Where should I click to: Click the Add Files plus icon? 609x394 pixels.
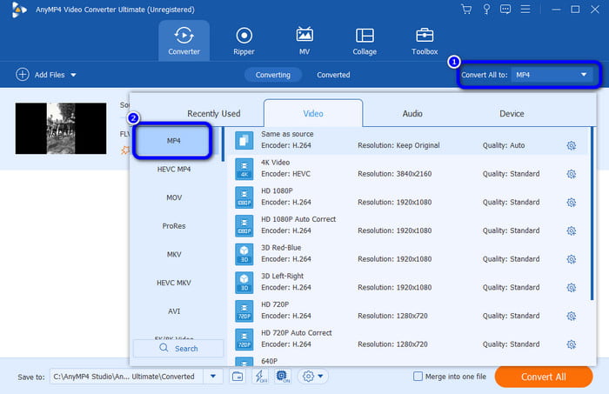23,74
